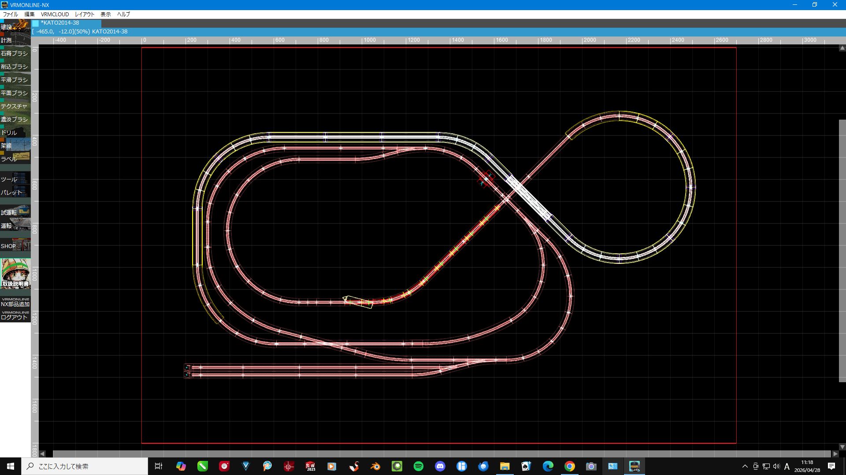Viewport: 846px width, 475px height.
Task: Open the SHOP
Action: [15, 245]
